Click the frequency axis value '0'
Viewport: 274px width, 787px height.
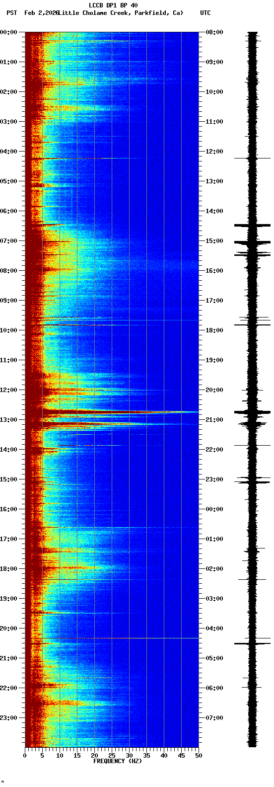(25, 756)
